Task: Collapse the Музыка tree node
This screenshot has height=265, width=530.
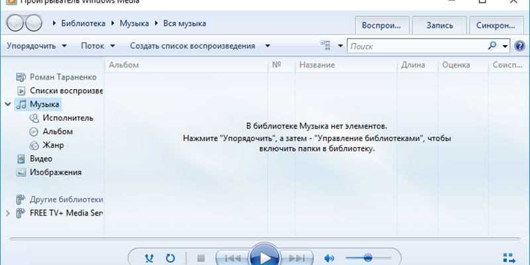Action: coord(8,104)
